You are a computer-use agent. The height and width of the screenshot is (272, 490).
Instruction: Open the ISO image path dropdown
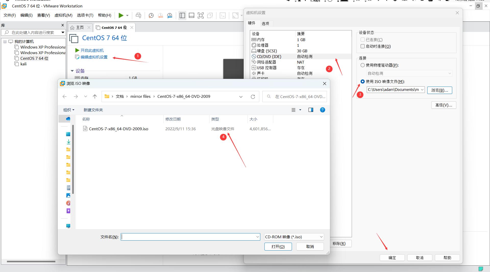(x=422, y=90)
